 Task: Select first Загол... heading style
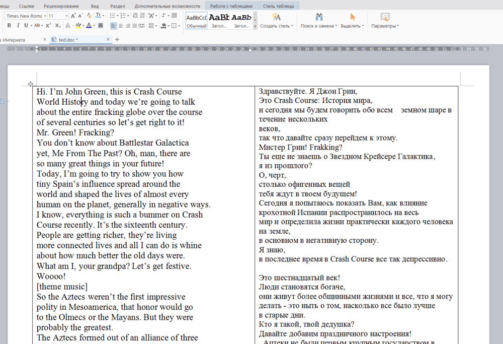coord(219,21)
